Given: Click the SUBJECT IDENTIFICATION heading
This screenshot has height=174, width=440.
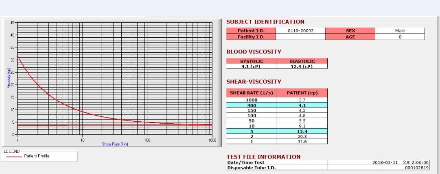Looking at the screenshot, I should coord(265,22).
